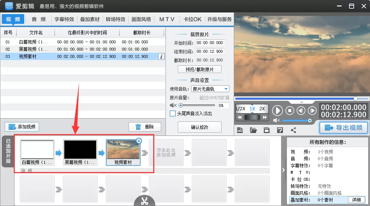This screenshot has height=206, width=370.
Task: Select row 02 黑幕视频 in file list
Action: click(83, 49)
